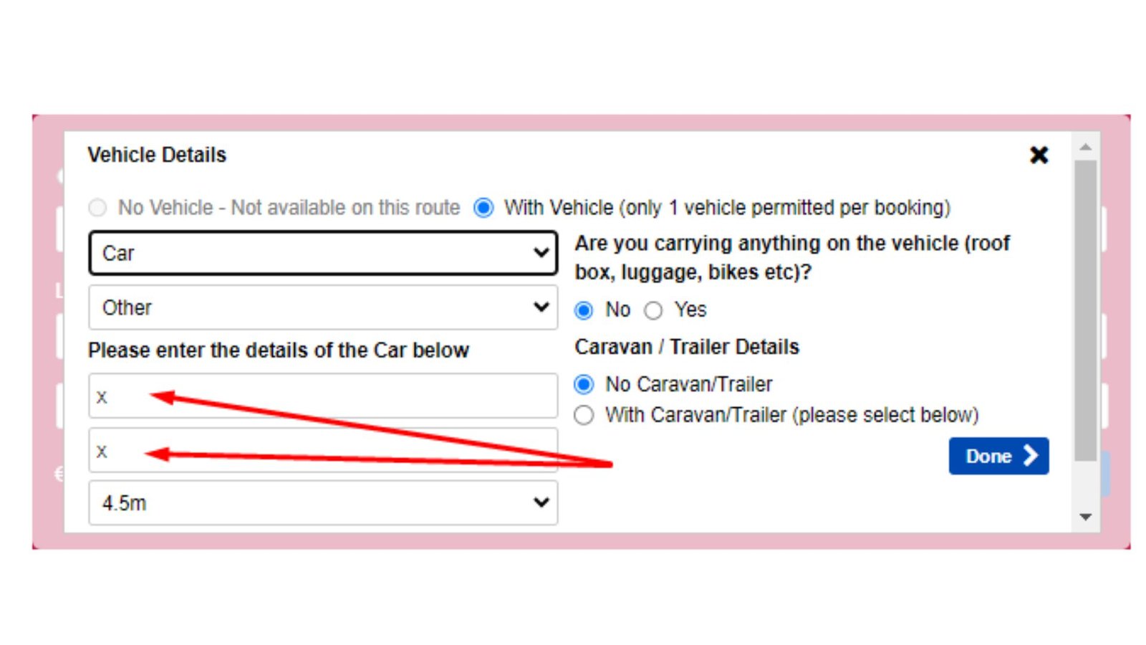Expand the dropdown showing Other

coord(322,307)
